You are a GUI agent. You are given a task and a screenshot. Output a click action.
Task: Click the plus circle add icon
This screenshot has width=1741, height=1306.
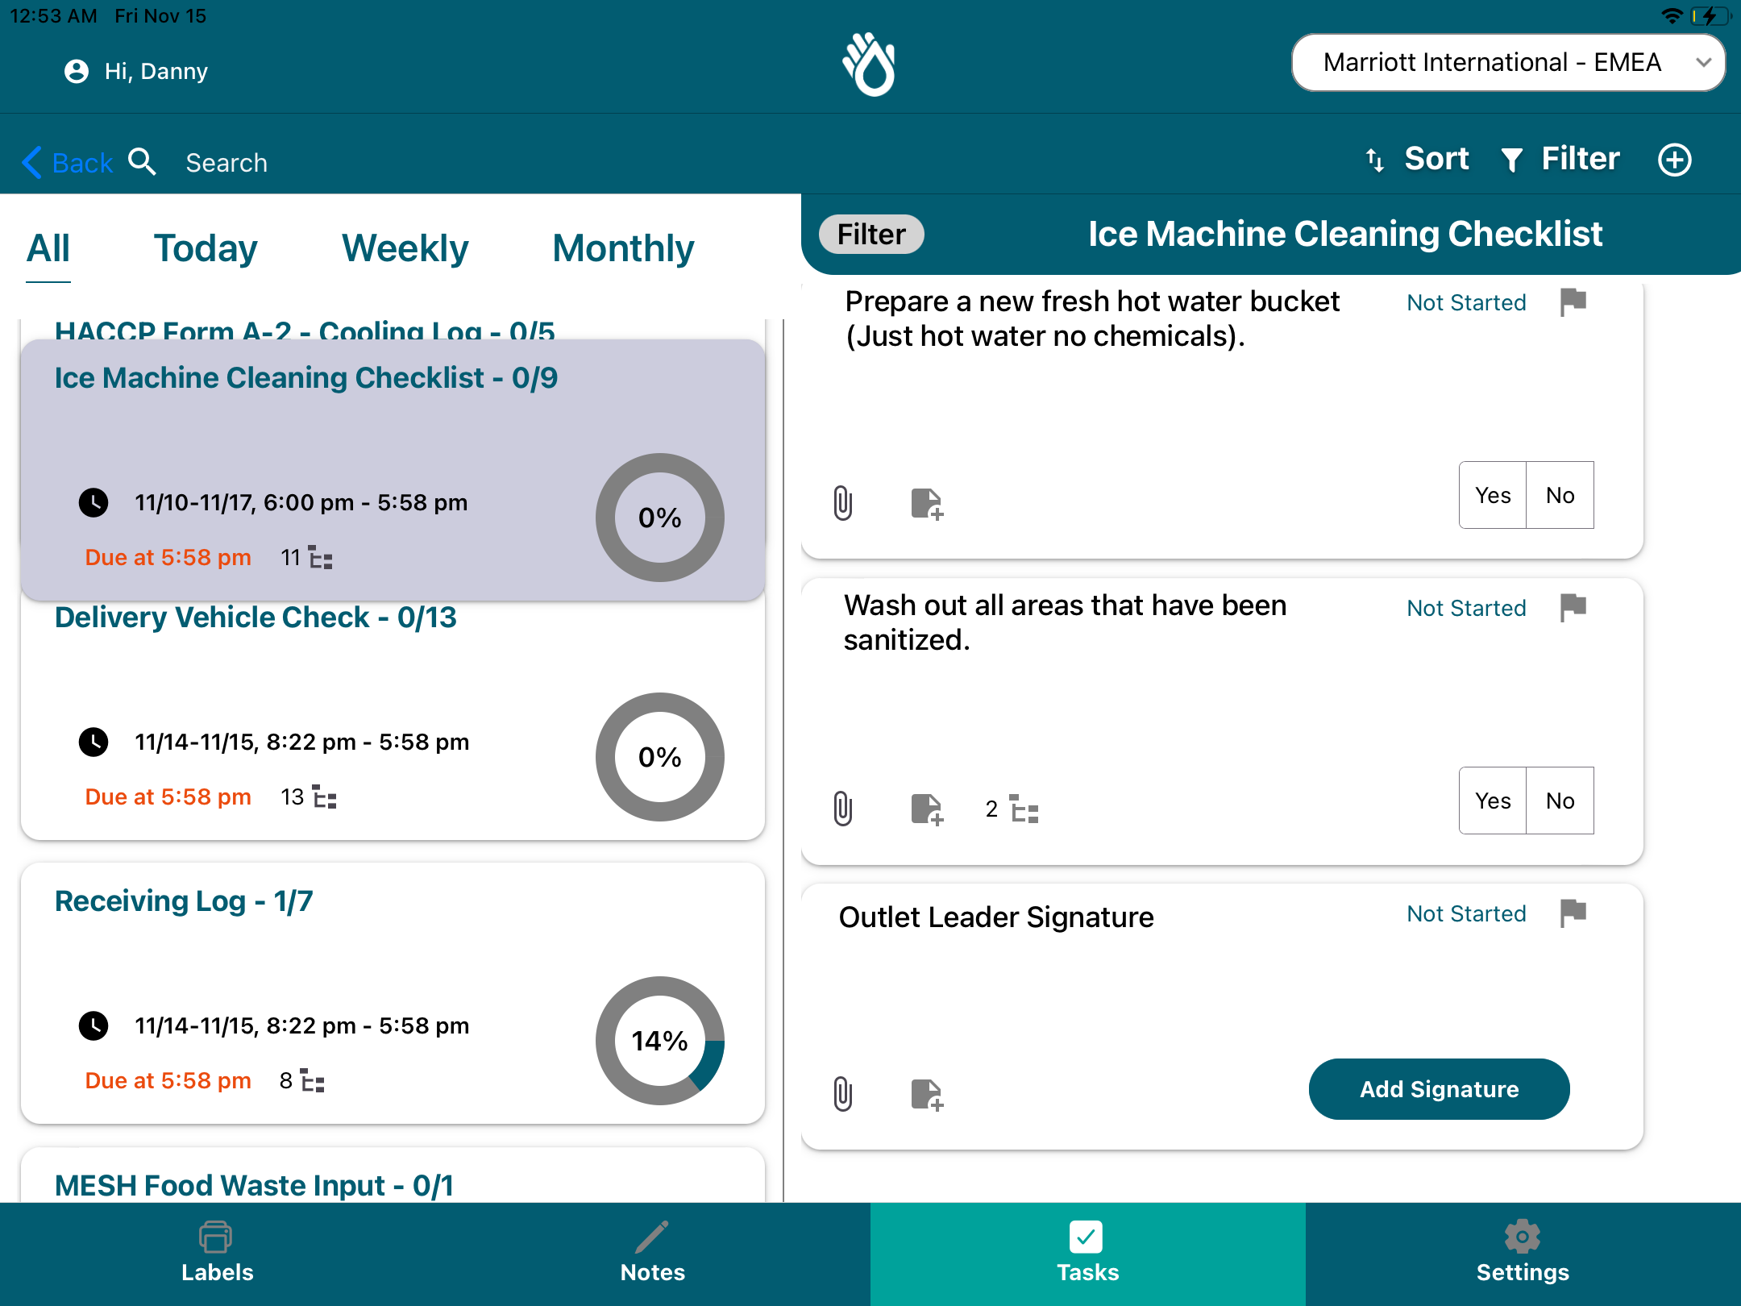point(1674,160)
